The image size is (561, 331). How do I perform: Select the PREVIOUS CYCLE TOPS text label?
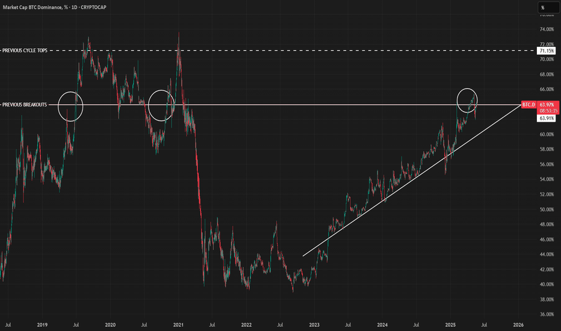click(x=25, y=51)
